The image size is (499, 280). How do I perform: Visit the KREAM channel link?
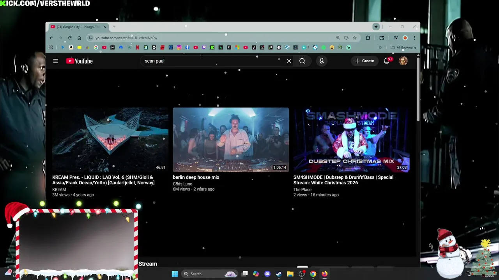click(59, 190)
